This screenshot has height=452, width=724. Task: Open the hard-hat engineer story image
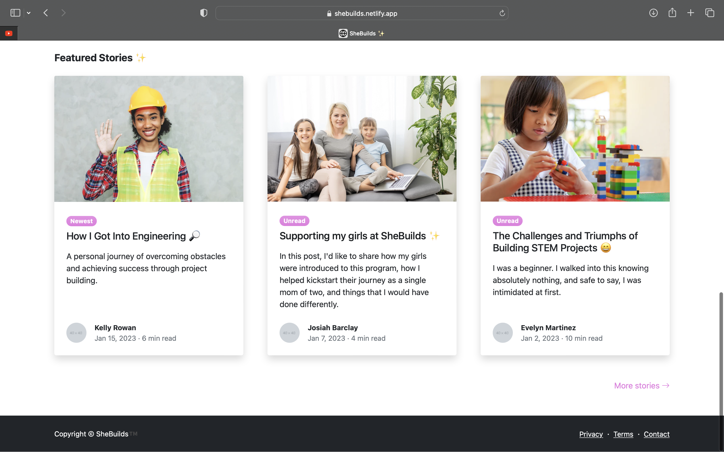click(149, 139)
